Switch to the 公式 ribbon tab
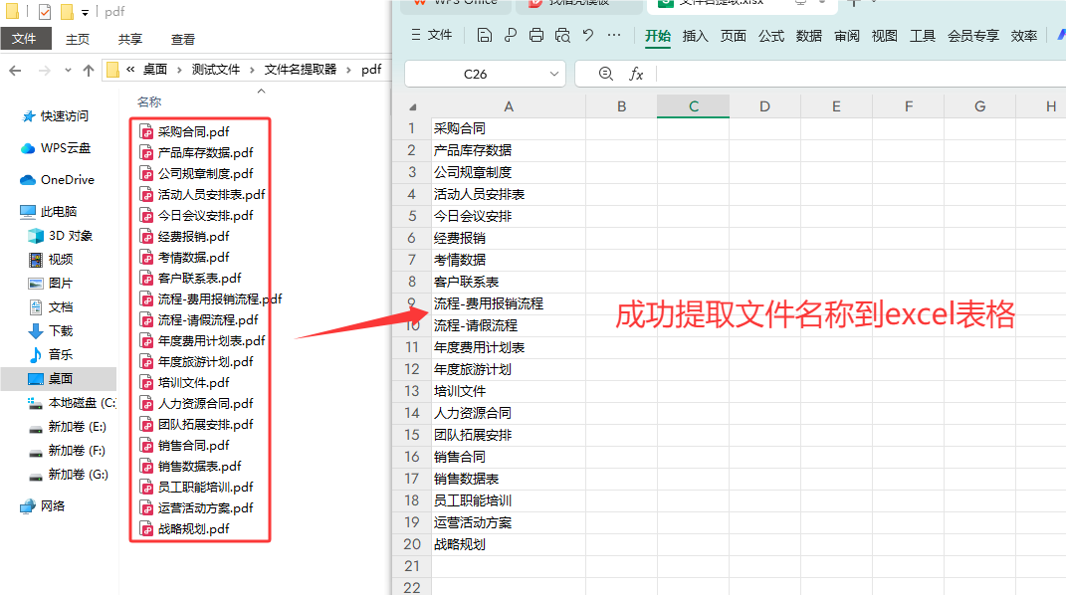This screenshot has width=1066, height=595. click(x=771, y=36)
